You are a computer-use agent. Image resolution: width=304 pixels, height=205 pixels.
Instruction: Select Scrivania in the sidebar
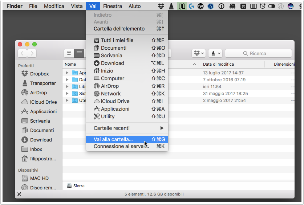(36, 121)
